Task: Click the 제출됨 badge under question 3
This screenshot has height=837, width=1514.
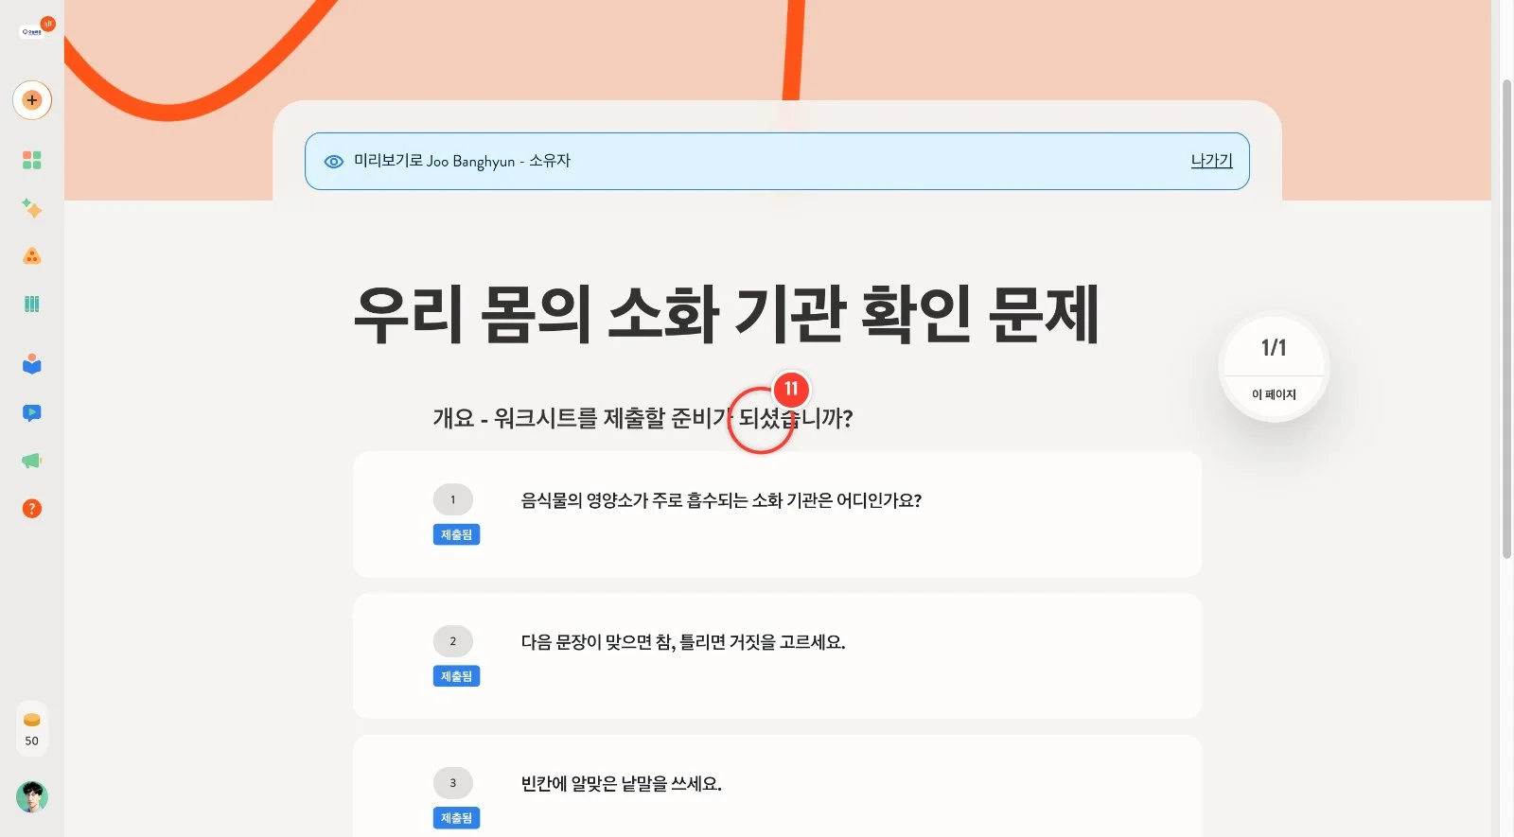Action: (456, 818)
